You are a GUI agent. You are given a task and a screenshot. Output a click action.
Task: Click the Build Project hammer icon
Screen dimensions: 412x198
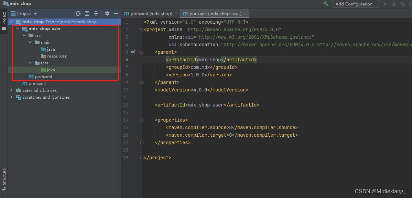pyautogui.click(x=326, y=4)
